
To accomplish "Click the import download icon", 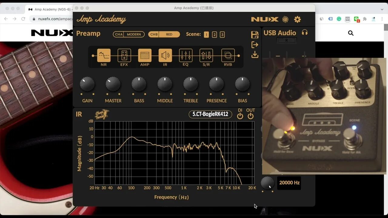I will point(255,54).
